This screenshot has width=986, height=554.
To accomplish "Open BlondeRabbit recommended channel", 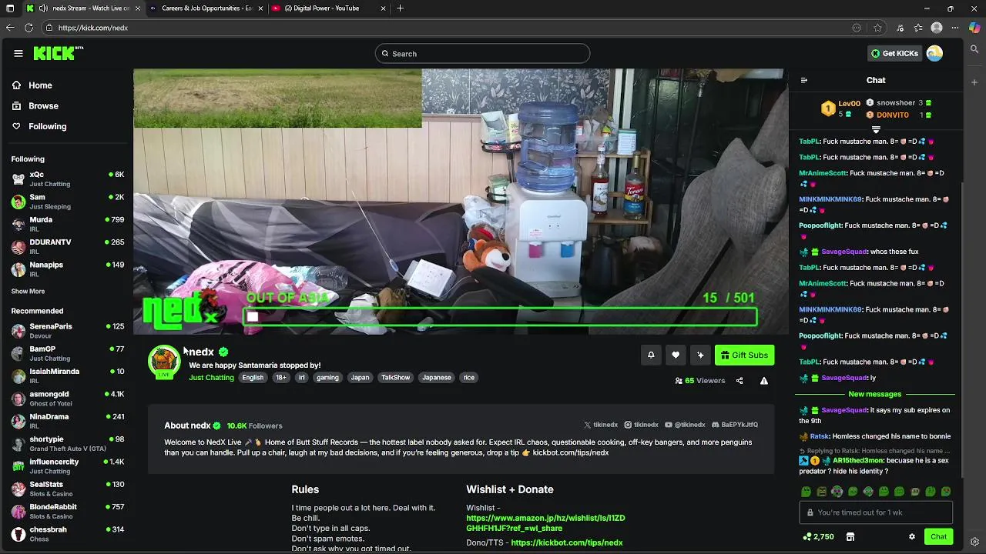I will (68, 511).
